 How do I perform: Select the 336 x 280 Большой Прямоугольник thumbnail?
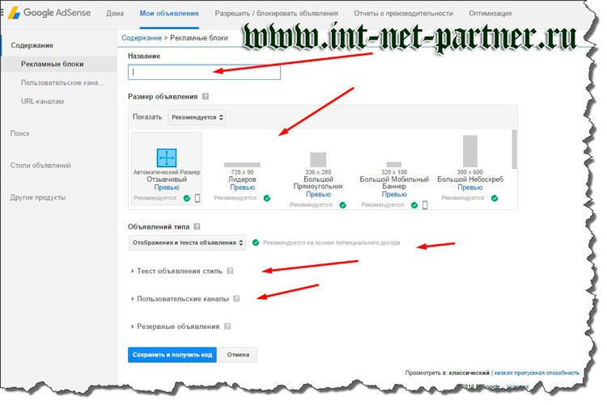[318, 160]
